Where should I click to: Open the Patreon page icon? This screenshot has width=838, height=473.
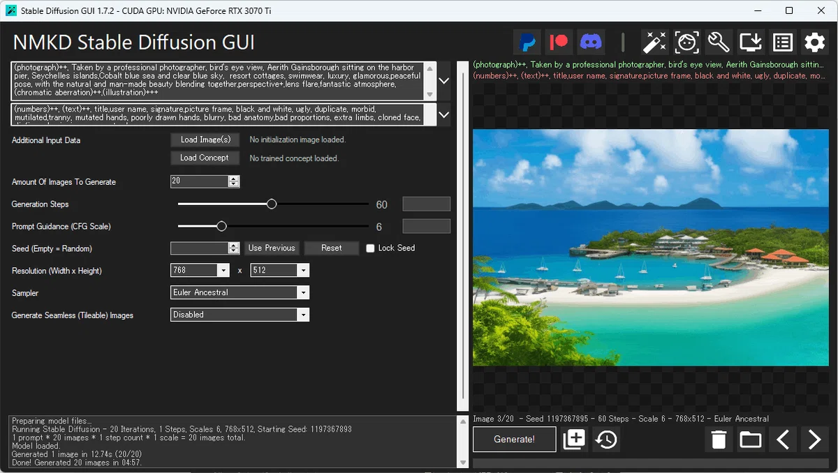[559, 43]
